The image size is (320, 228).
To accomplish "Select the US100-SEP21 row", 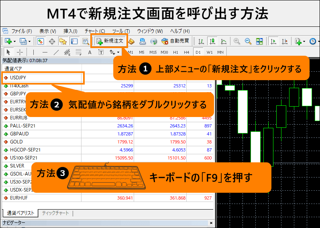I will [108, 158].
